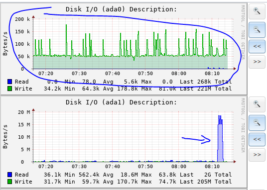Click the blue Read swatch in ada0 legend
This screenshot has width=267, height=190.
point(9,82)
